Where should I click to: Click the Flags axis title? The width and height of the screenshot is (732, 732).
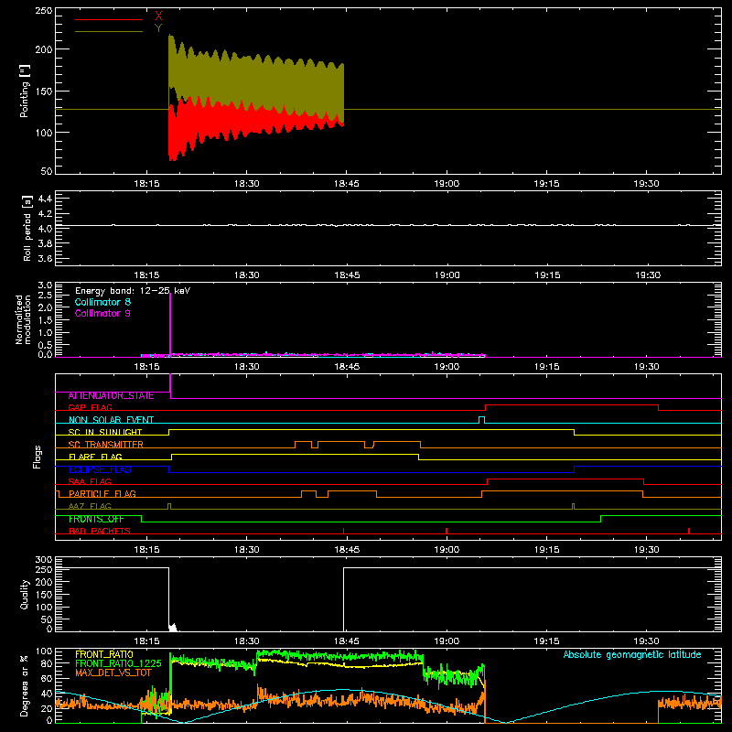click(37, 457)
